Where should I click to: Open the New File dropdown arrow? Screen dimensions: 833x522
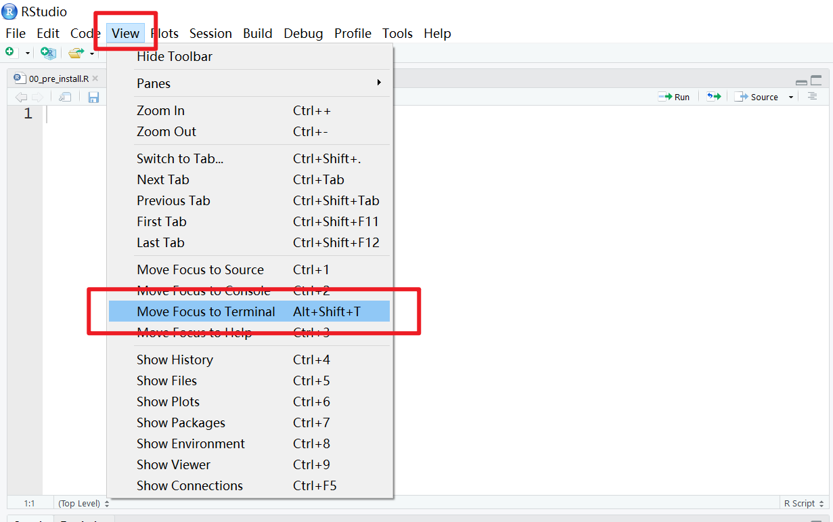tap(28, 53)
